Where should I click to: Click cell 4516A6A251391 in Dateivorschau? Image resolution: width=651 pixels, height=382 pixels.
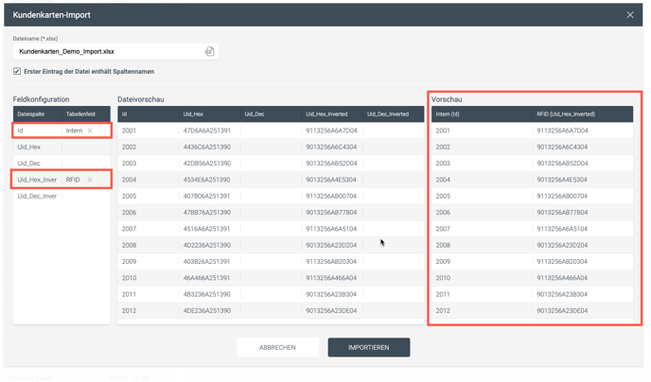(x=207, y=229)
